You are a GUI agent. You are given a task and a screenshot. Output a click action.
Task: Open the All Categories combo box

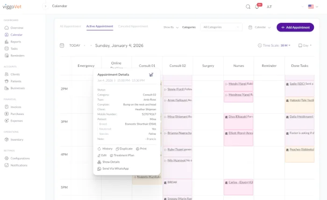pos(221,27)
